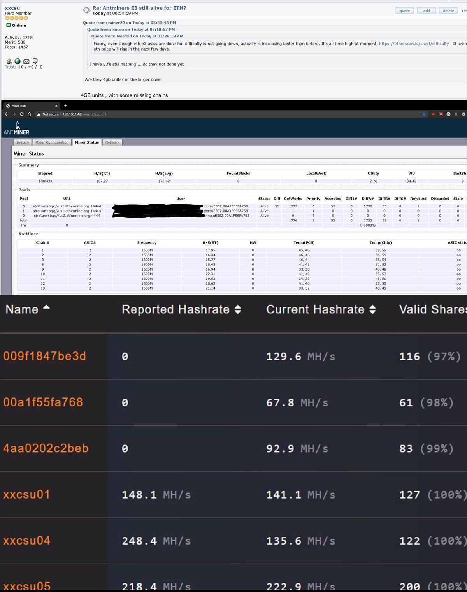Image resolution: width=467 pixels, height=592 pixels.
Task: Open the Miner Configuration tab
Action: (52, 142)
